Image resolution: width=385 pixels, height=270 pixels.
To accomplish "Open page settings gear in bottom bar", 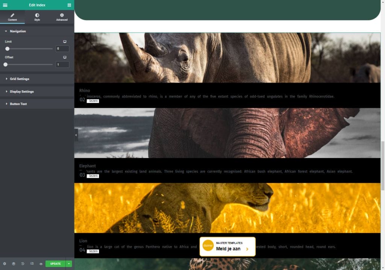I will tap(5, 264).
